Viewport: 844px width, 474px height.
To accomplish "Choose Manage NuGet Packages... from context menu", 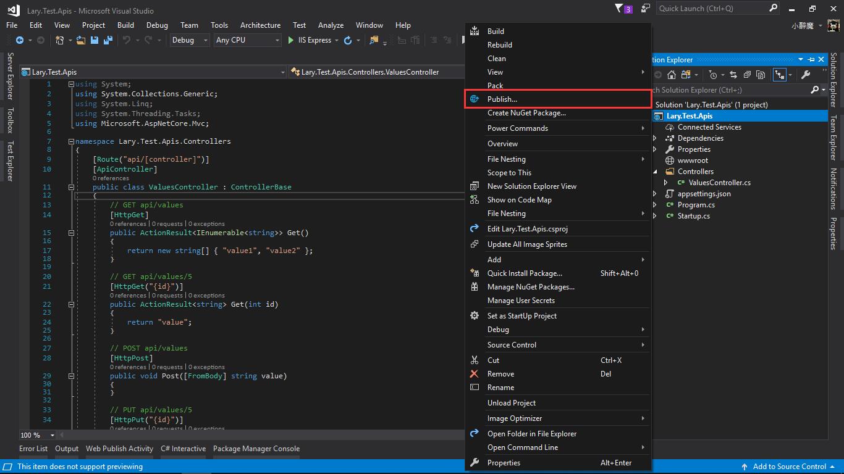I will (558, 287).
